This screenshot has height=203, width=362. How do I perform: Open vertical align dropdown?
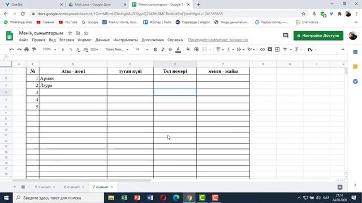click(x=230, y=50)
